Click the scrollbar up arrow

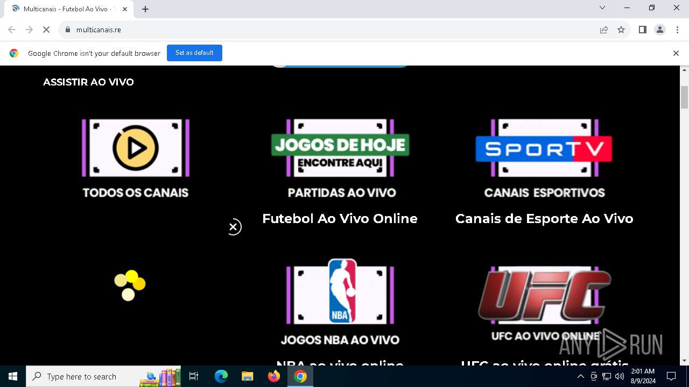[x=685, y=70]
